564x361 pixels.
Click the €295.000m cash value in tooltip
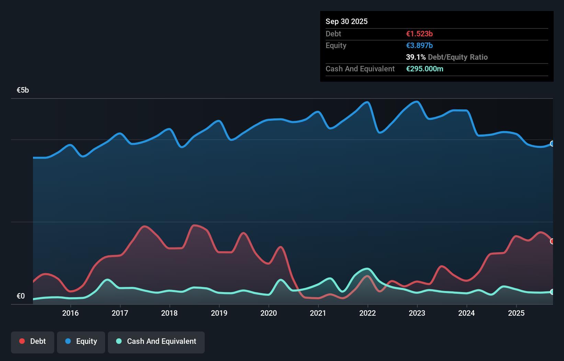point(425,69)
